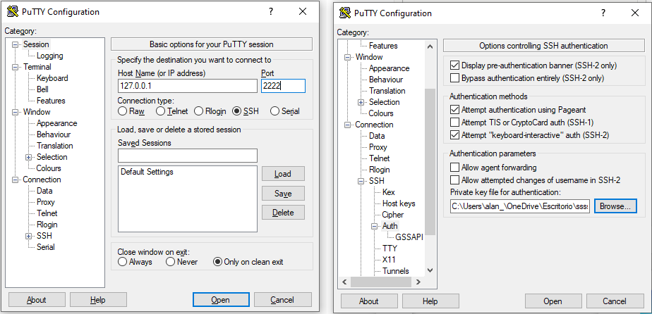Screen dimensions: 652x314
Task: Click Cancel button in left window
Action: pyautogui.click(x=283, y=299)
